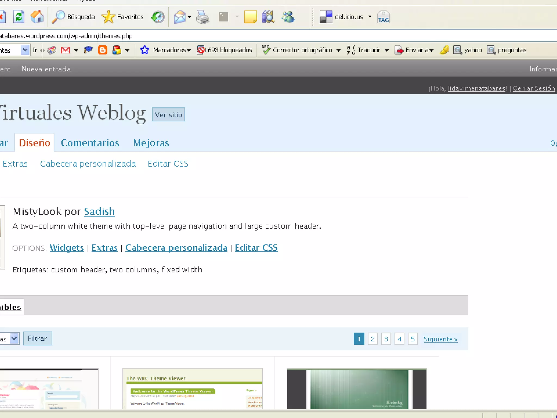Screen dimensions: 557x418
Task: Click the refresh page icon
Action: [x=19, y=17]
